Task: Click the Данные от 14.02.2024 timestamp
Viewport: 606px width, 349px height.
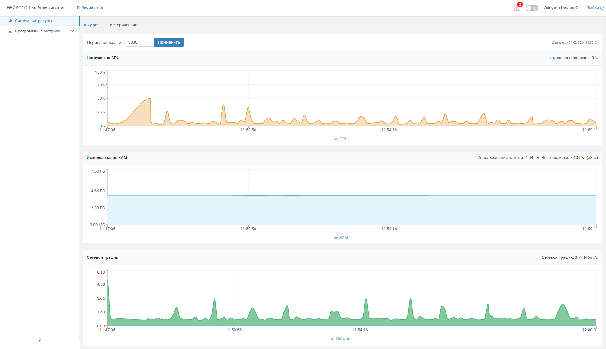Action: 575,43
